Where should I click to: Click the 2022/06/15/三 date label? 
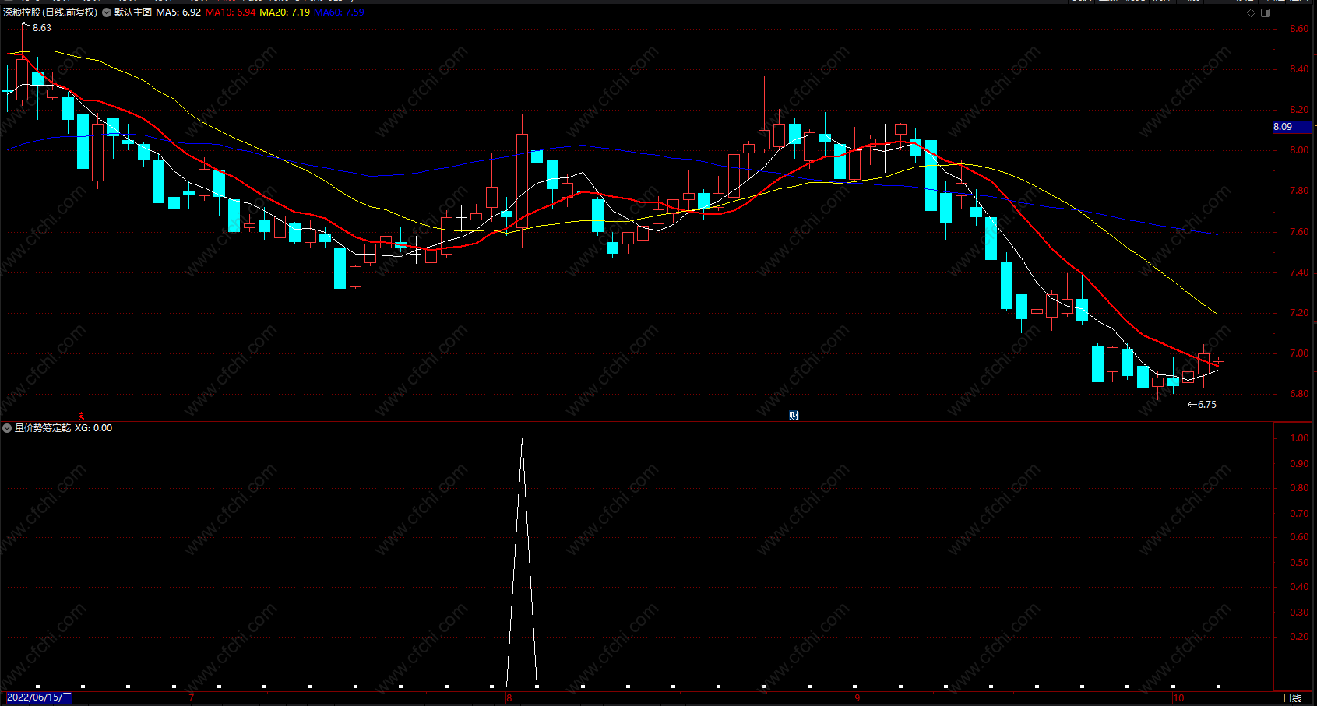[39, 697]
